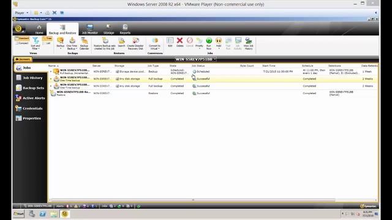
Task: Open Credentials in left pane
Action: [x=31, y=108]
